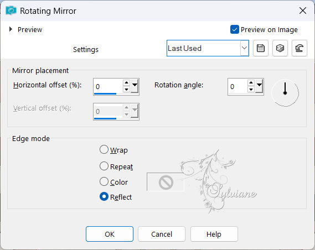Select the Repeat edge mode

pos(104,166)
